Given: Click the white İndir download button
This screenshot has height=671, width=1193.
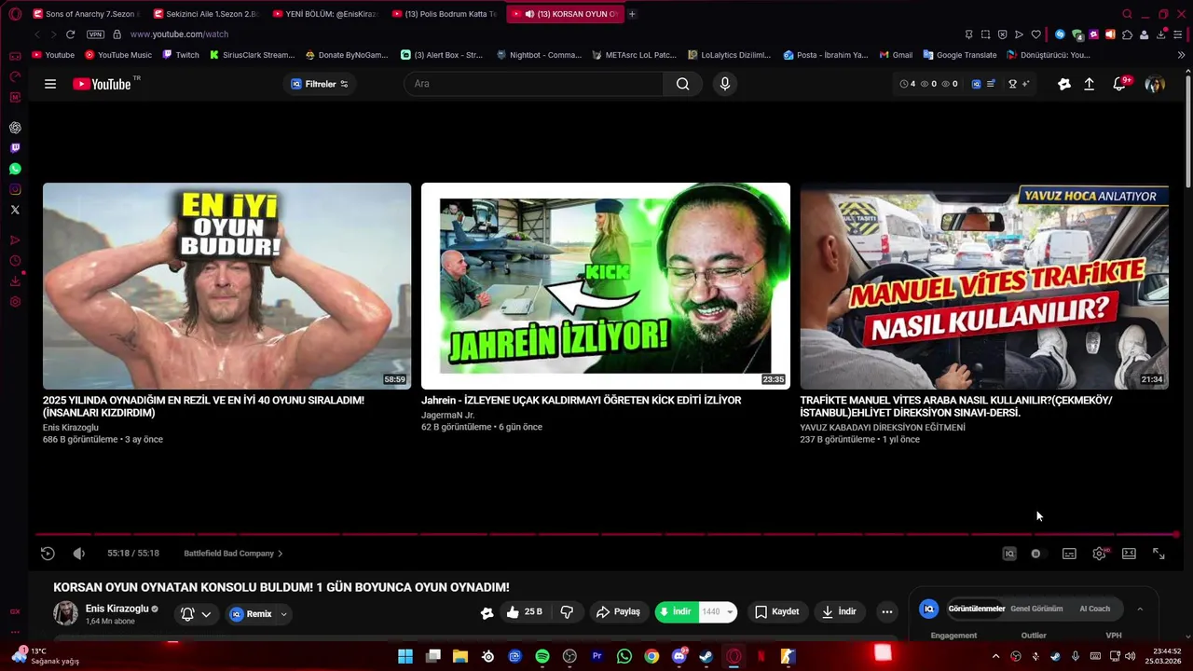Looking at the screenshot, I should (839, 612).
